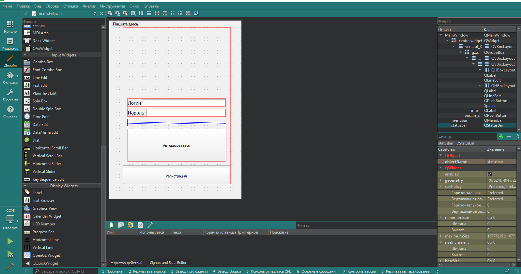Image resolution: width=521 pixels, height=274 pixels.
Task: Collapse the sizePolicy property group
Action: [x=441, y=187]
